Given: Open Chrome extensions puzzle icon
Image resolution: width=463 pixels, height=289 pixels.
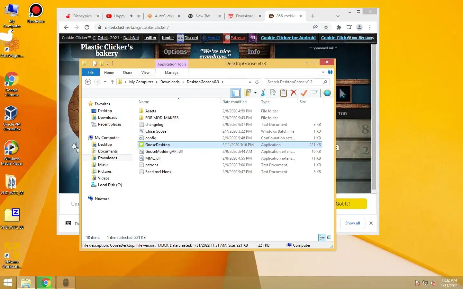Looking at the screenshot, I should 339,27.
